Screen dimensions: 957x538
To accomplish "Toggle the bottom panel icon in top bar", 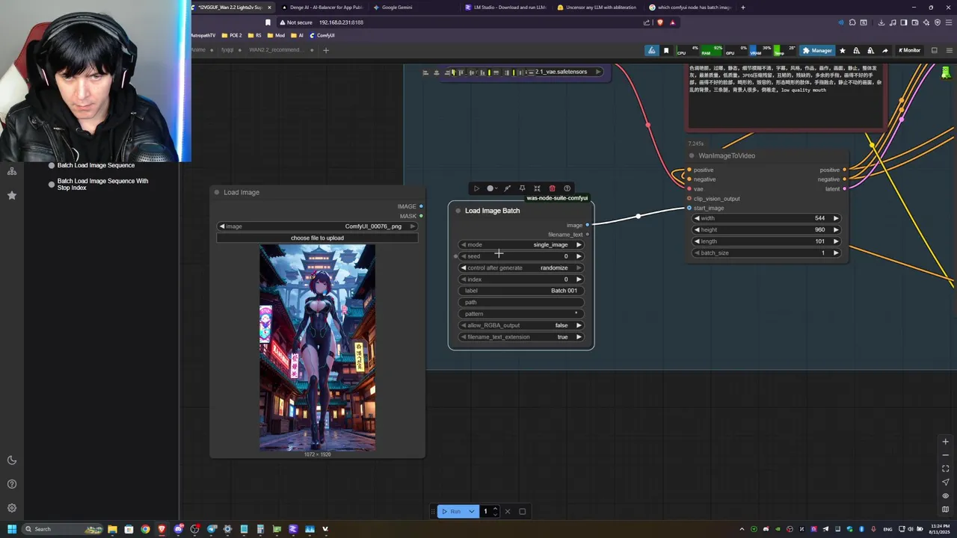I will (x=934, y=50).
